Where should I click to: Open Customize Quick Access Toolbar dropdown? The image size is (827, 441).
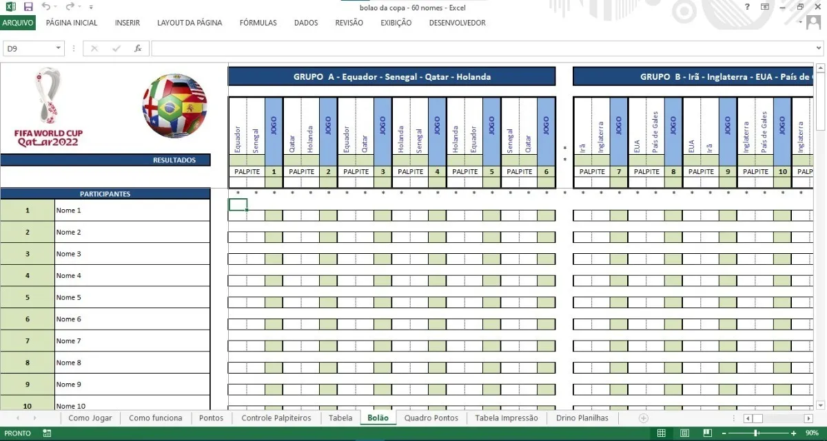click(91, 7)
